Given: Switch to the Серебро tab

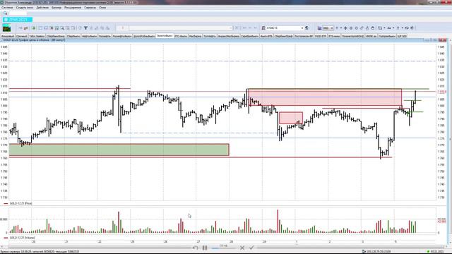Looking at the screenshot, I should pyautogui.click(x=249, y=36).
